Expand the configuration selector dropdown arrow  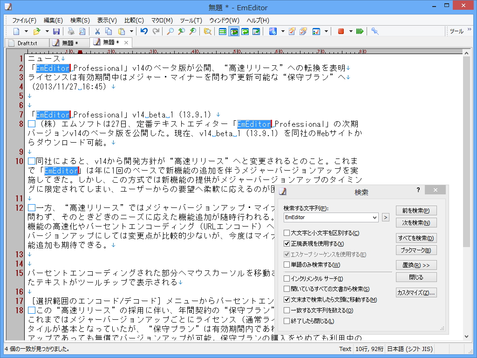pos(283,31)
